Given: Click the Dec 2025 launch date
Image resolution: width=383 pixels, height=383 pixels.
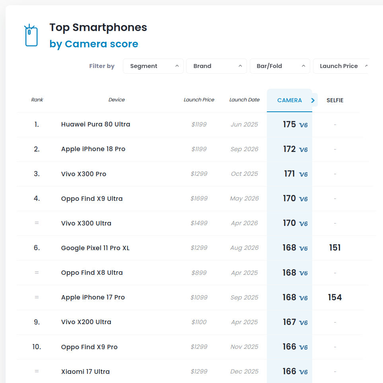Looking at the screenshot, I should pyautogui.click(x=244, y=371).
